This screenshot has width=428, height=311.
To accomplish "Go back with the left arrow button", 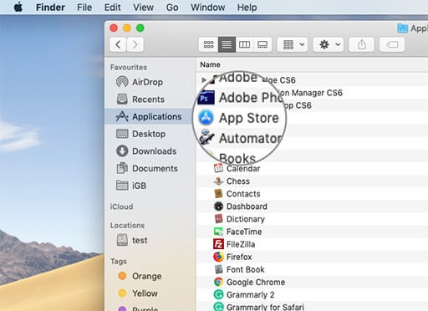I will click(118, 44).
